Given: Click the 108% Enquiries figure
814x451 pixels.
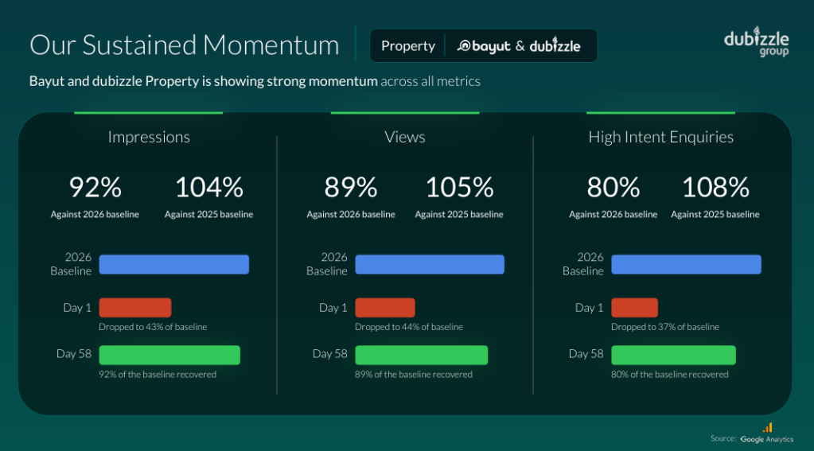Looking at the screenshot, I should [x=715, y=188].
